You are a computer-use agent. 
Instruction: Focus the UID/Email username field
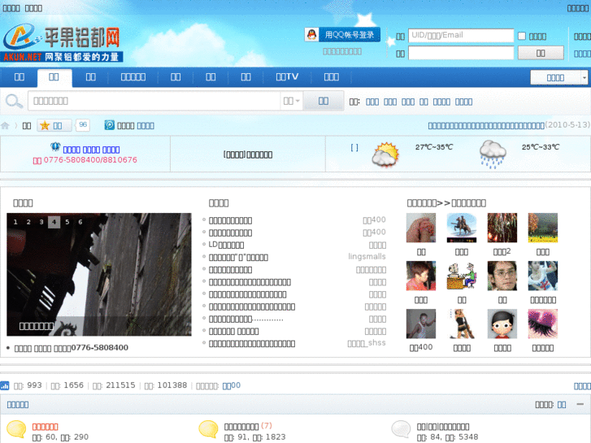(x=461, y=36)
